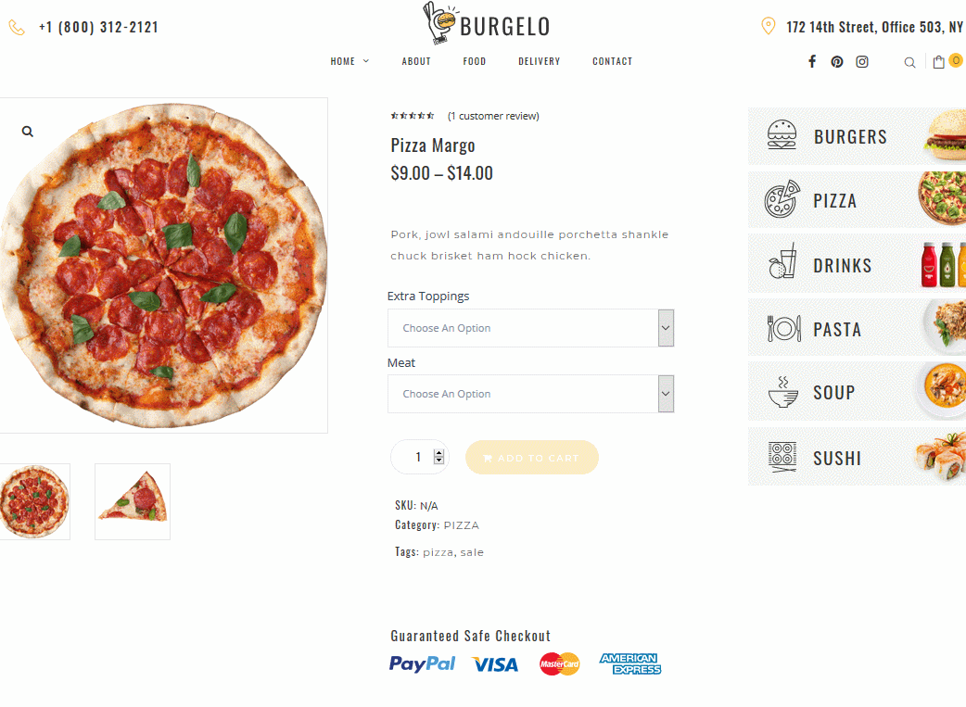
Task: Click the Burgelo logo
Action: (x=487, y=23)
